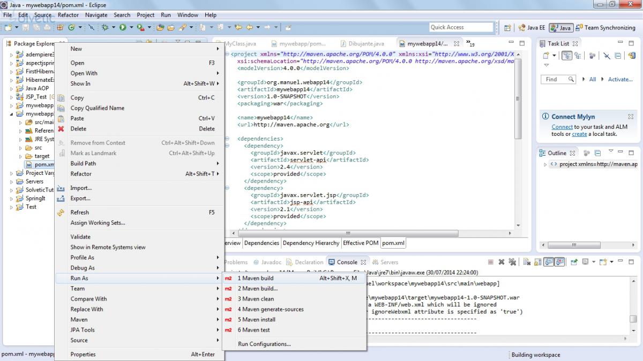Open the Java EE perspective
Viewport: 643px width, 361px height.
532,27
